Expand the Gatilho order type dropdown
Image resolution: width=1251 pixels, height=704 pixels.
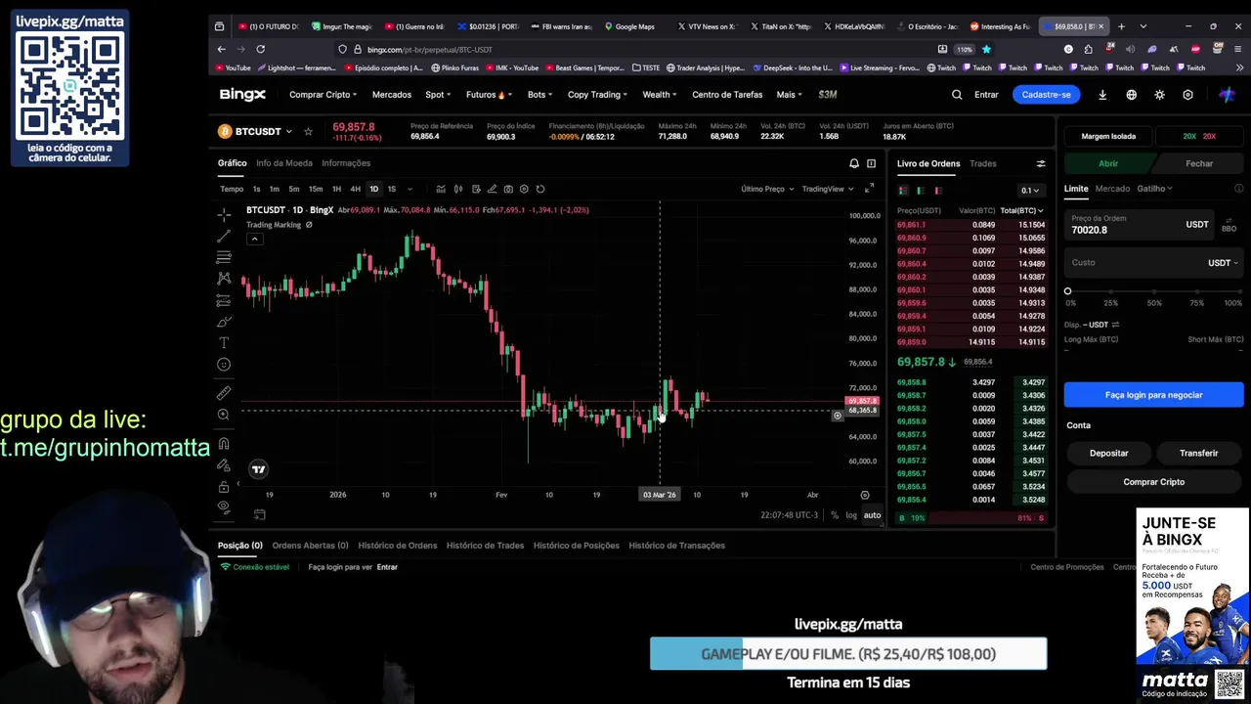(1154, 189)
